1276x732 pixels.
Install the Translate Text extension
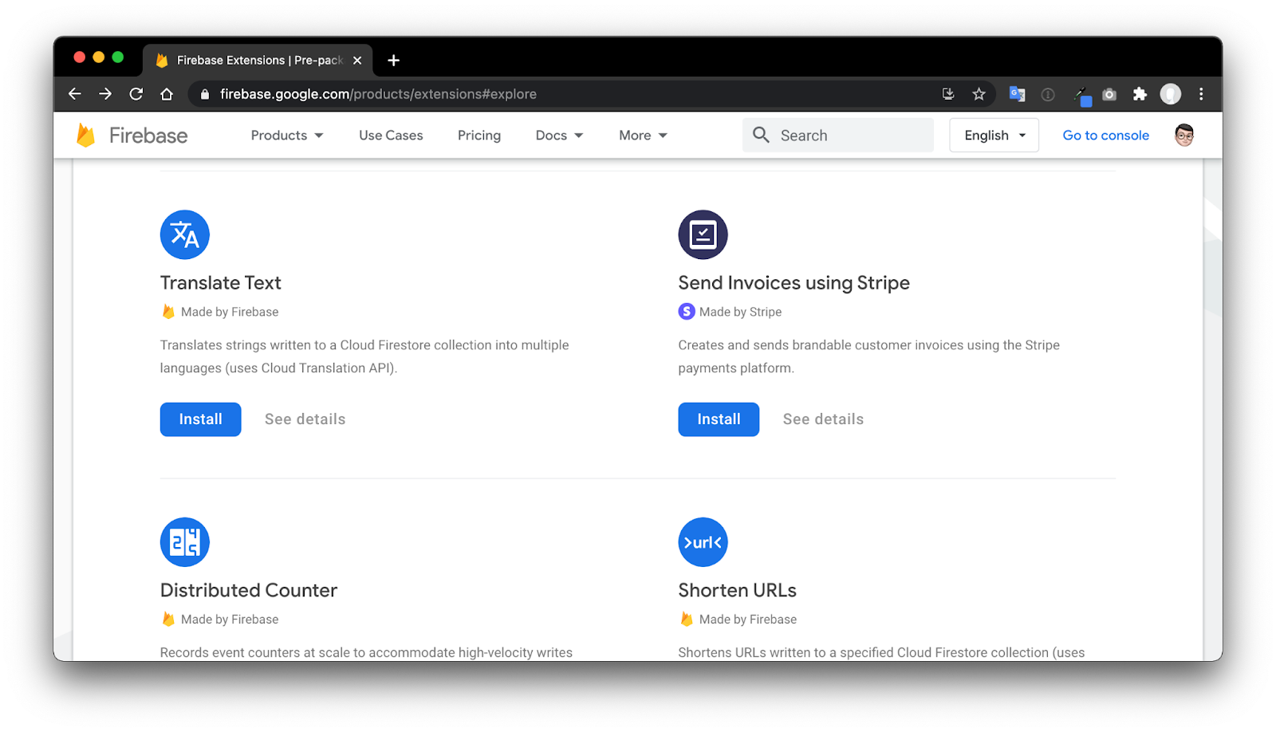click(x=200, y=419)
